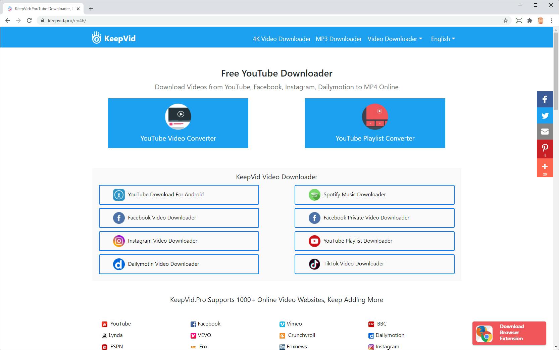Click the Crunchyroll supported site link
This screenshot has width=559, height=350.
302,335
